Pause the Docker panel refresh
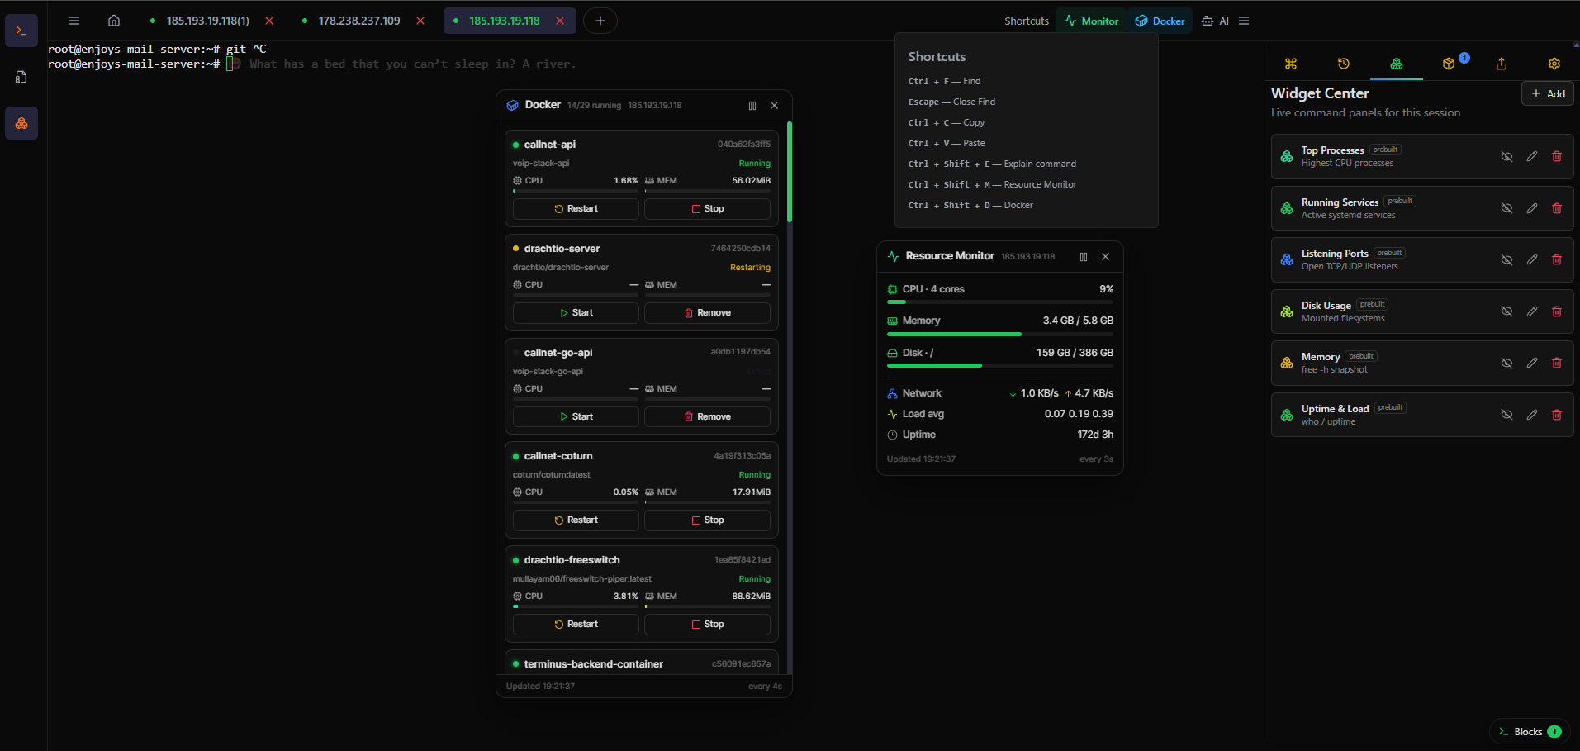 click(752, 106)
